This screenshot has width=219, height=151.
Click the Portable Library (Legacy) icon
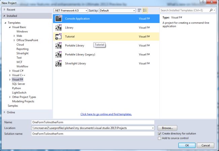[x=58, y=54]
